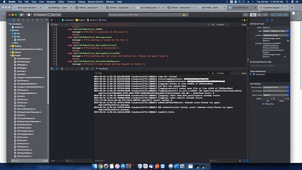This screenshot has height=170, width=302.
Task: Toggle case-sensitive Aa in console find bar
Action: tap(213, 73)
